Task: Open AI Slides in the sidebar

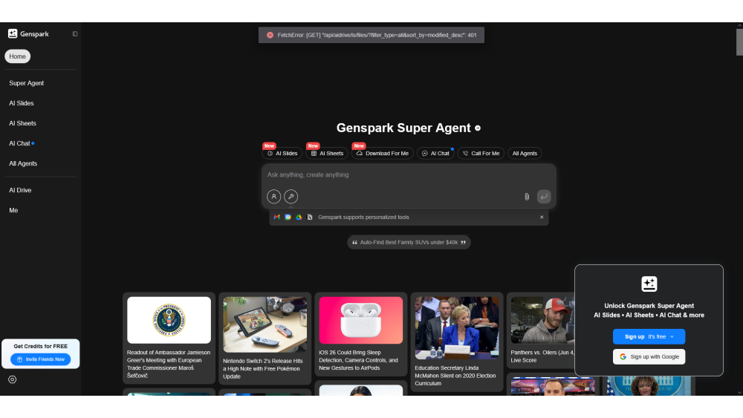Action: pyautogui.click(x=22, y=103)
